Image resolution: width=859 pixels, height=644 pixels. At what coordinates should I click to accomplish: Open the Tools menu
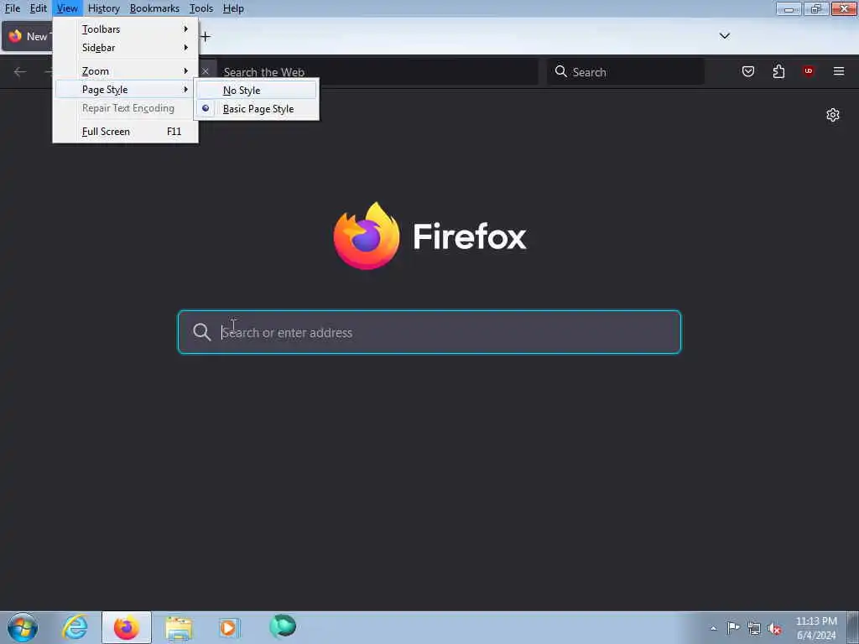[x=201, y=8]
